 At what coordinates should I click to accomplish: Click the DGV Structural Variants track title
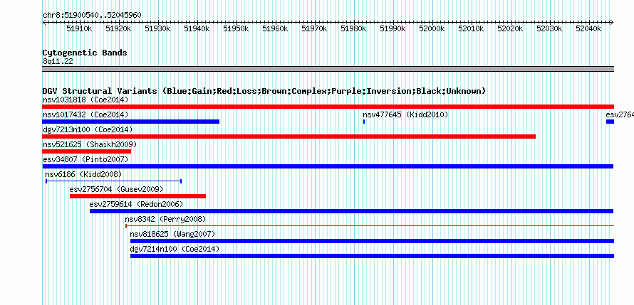[x=264, y=91]
